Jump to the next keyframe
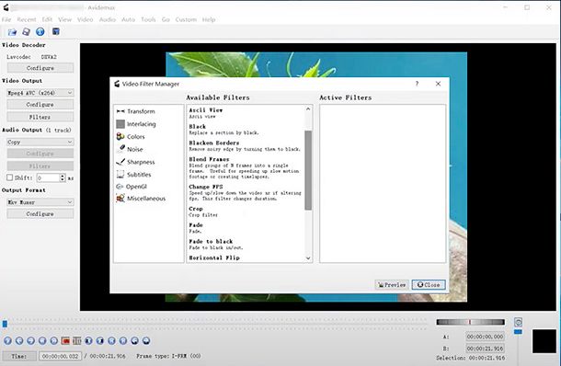Viewport: 561px width, 366px height. [53, 340]
